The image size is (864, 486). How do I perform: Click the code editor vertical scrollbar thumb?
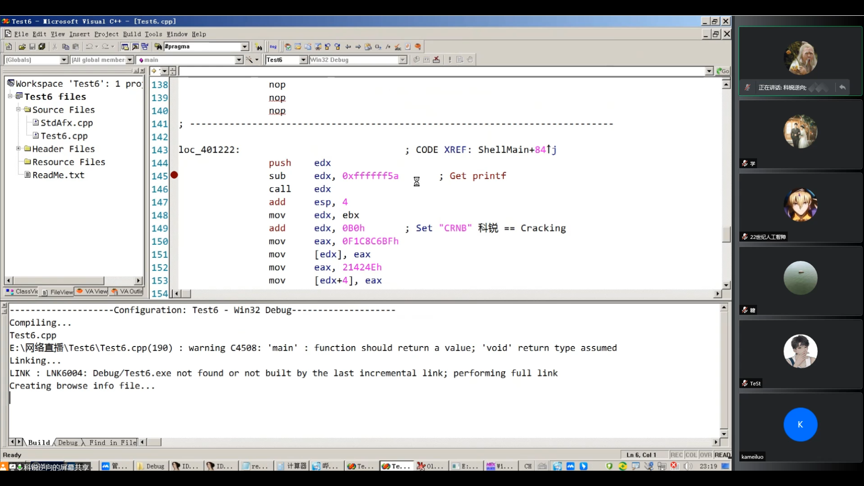click(x=726, y=234)
